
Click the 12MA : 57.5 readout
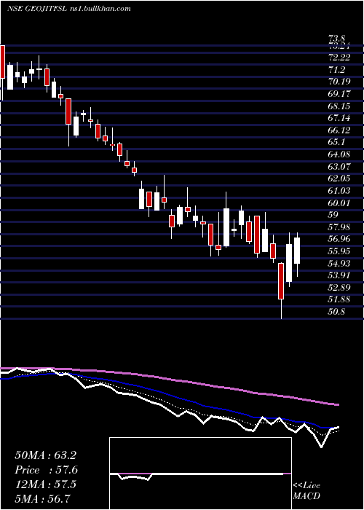(x=46, y=484)
